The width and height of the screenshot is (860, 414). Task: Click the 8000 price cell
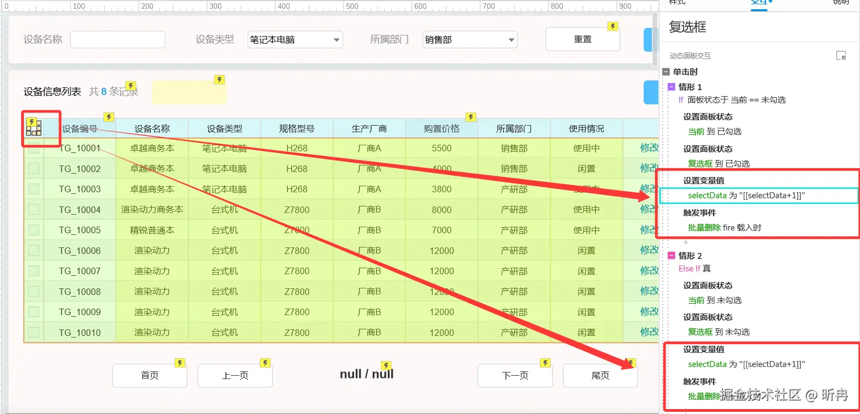441,210
